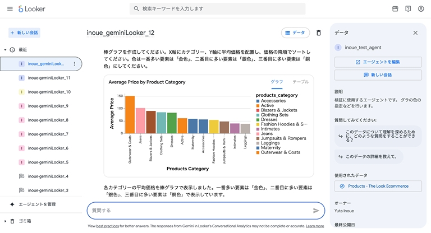The height and width of the screenshot is (233, 431).
Task: Click Accessories legend color swatch
Action: tap(258, 101)
